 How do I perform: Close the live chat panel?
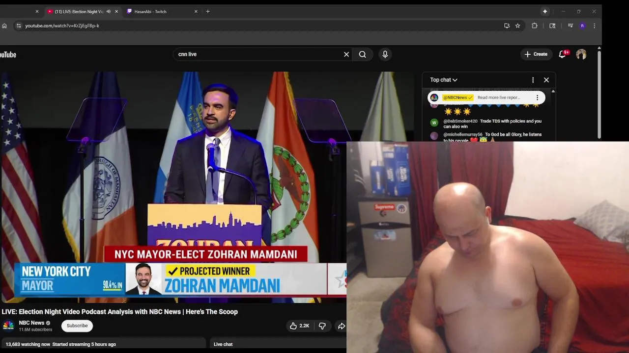point(546,80)
